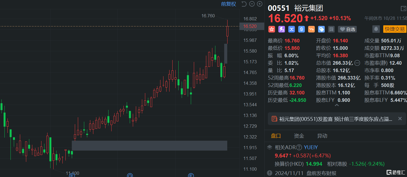Click 换算价(HKD) 14.994 value
Screen dimensions: 407x177
click(x=314, y=164)
